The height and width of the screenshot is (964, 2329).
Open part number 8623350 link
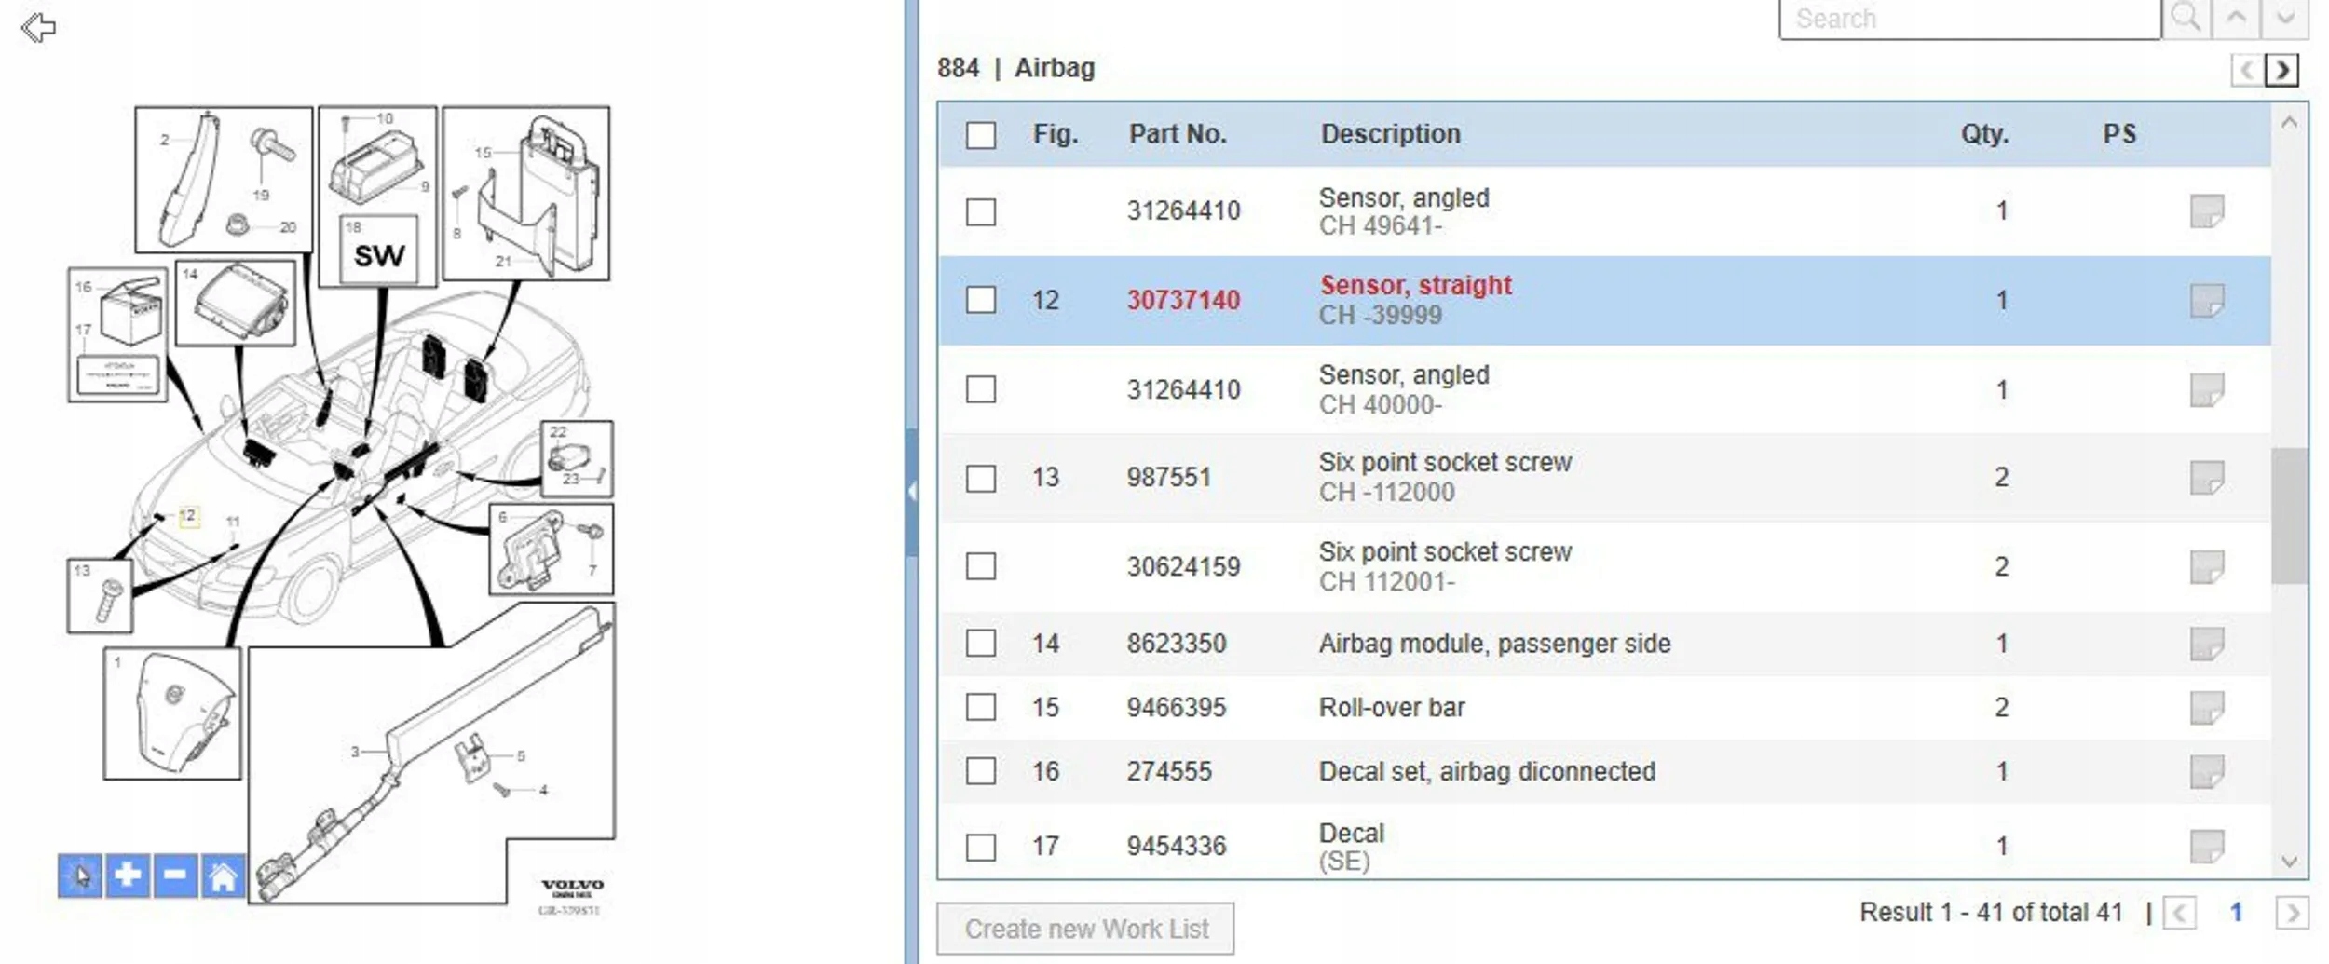click(1176, 644)
